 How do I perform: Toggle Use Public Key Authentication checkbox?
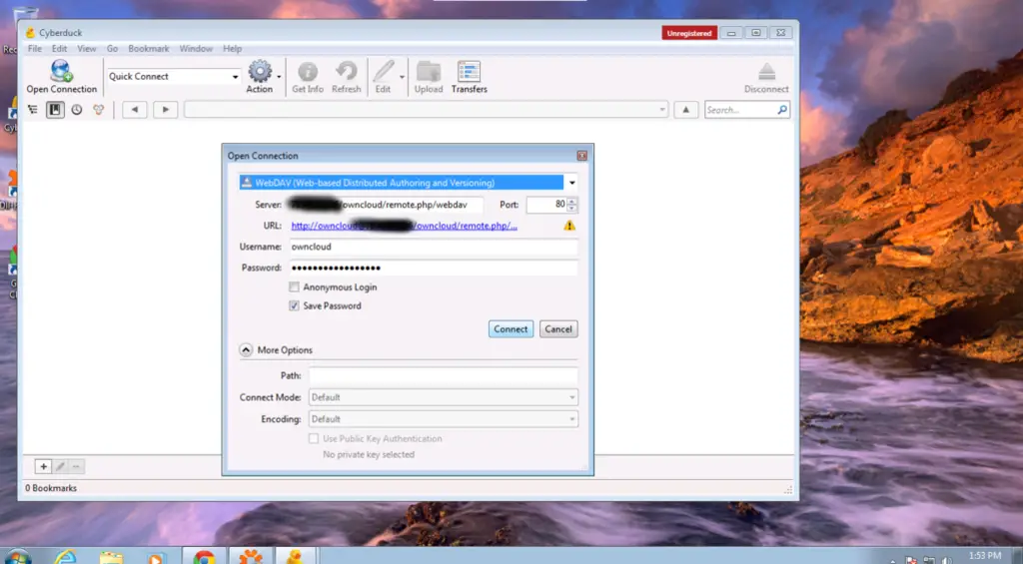tap(314, 439)
